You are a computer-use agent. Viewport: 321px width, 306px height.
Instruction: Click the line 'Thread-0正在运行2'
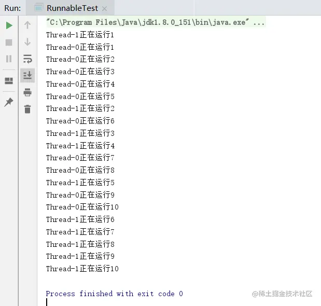click(x=80, y=59)
